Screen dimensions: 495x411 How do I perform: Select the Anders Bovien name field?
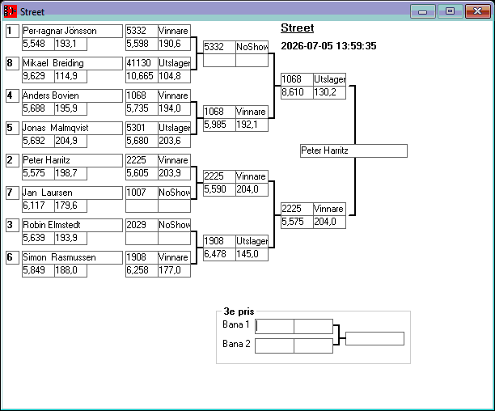tap(72, 95)
